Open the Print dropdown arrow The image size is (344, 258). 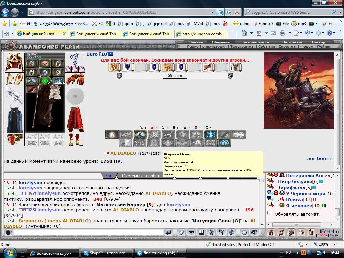(289, 33)
